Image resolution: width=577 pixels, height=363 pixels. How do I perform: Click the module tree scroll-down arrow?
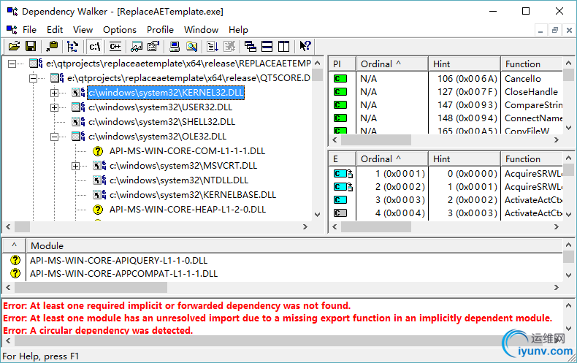[318, 214]
